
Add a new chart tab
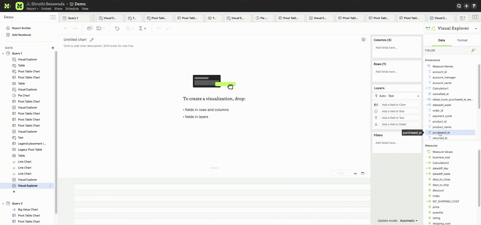click(462, 18)
